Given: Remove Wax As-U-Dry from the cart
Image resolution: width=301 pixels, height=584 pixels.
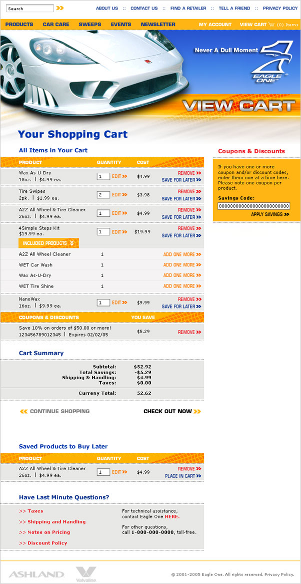Looking at the screenshot, I should (x=189, y=173).
